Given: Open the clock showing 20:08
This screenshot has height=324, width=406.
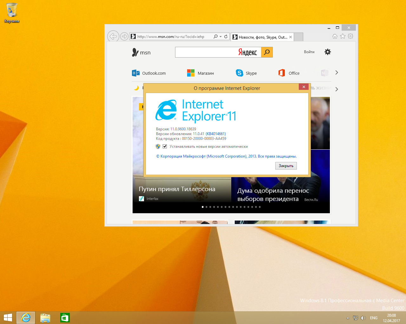Looking at the screenshot, I should coord(391,318).
